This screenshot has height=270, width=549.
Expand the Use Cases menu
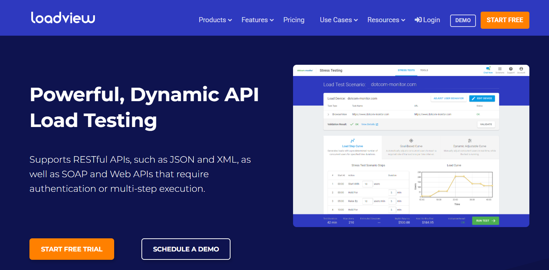click(339, 20)
